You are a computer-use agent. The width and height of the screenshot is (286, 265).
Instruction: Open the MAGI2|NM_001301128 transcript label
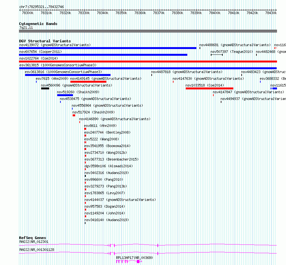37,250
